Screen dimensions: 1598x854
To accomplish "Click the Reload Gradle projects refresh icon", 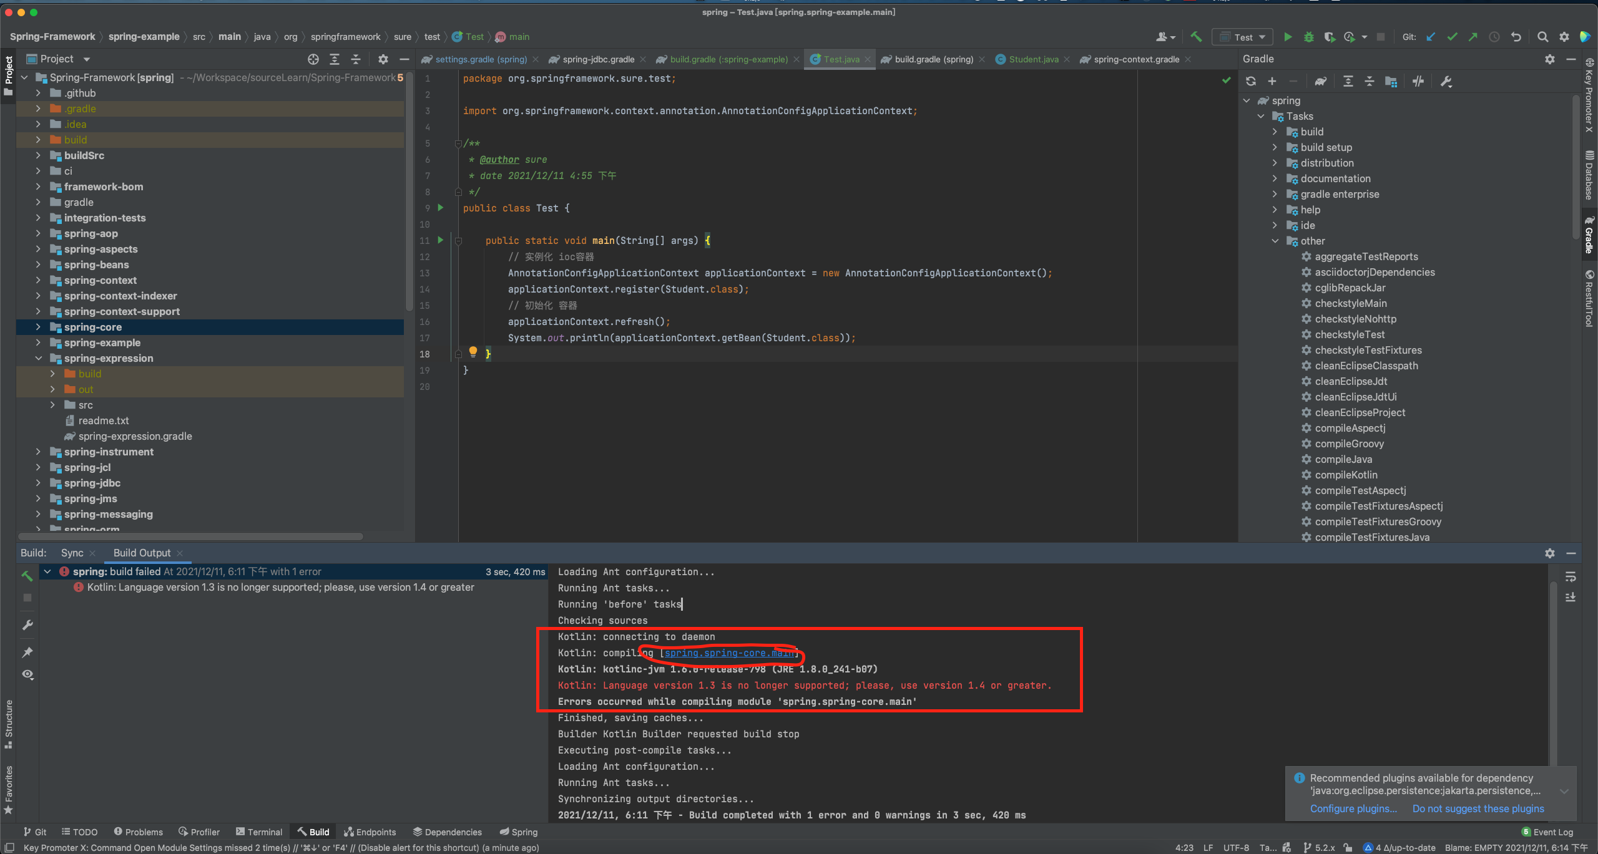I will click(x=1251, y=82).
